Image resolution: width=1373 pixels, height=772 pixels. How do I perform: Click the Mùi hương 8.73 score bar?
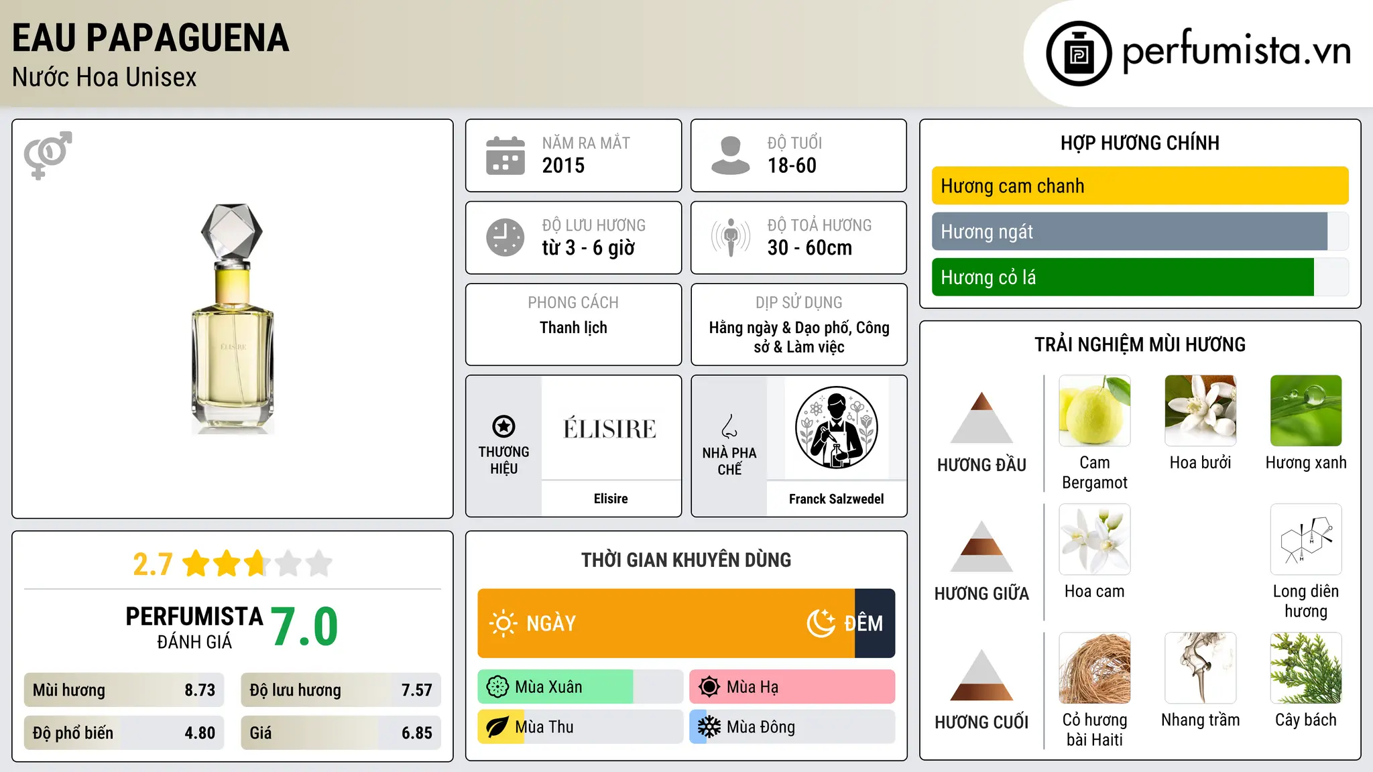pyautogui.click(x=124, y=690)
